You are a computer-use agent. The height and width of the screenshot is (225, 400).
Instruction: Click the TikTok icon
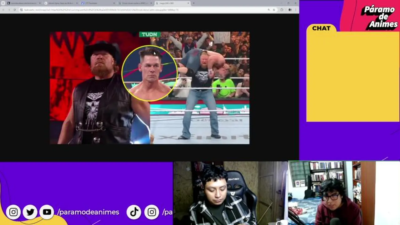[134, 212]
